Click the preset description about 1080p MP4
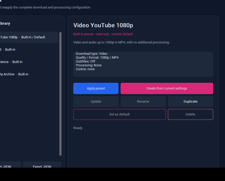This screenshot has width=225, height=181. point(121,42)
